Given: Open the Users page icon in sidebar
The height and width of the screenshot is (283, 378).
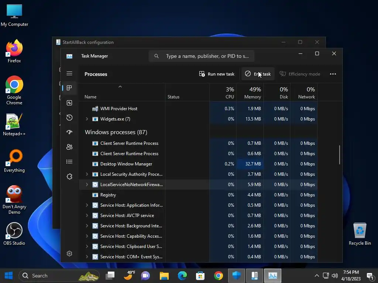Looking at the screenshot, I should (x=69, y=147).
